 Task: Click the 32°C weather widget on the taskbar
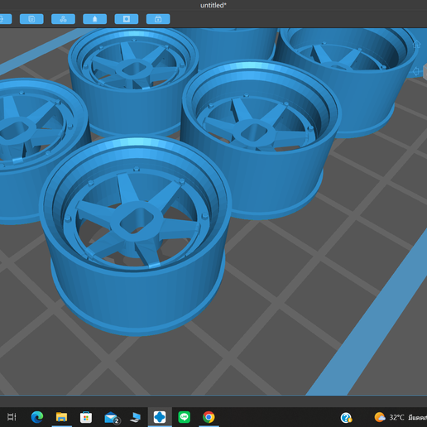(400, 417)
